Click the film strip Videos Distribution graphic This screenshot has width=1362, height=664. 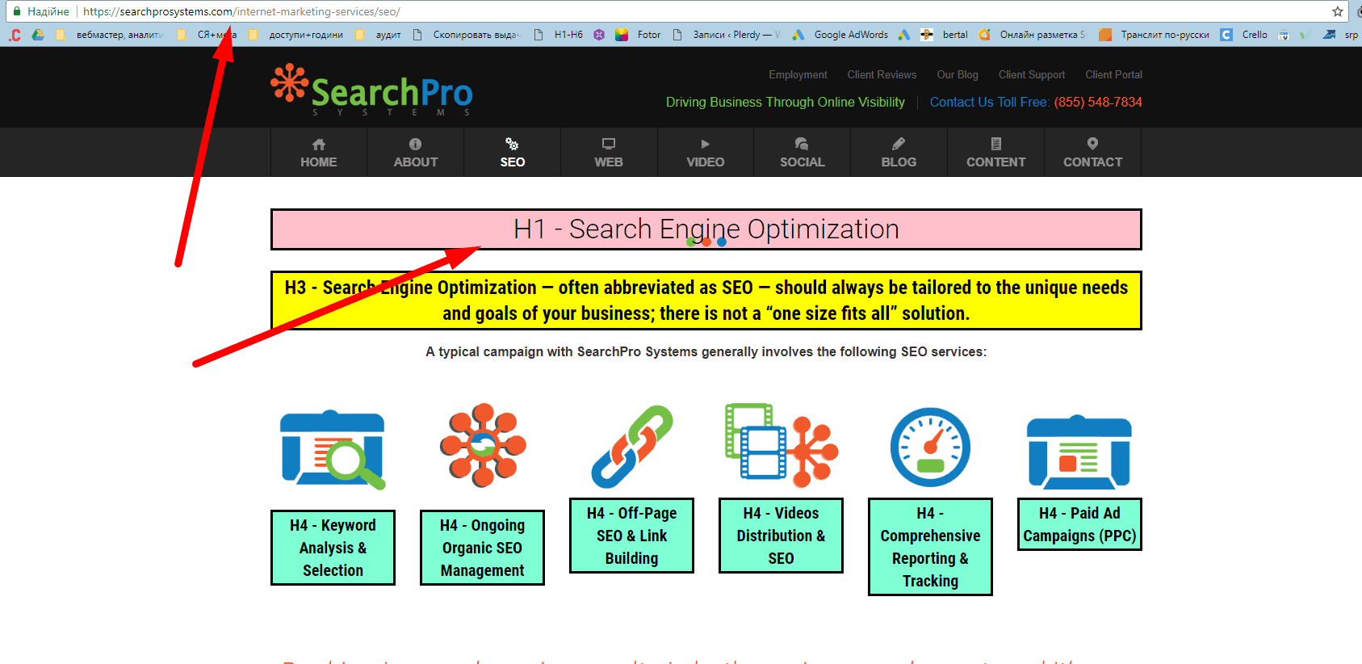(x=782, y=445)
